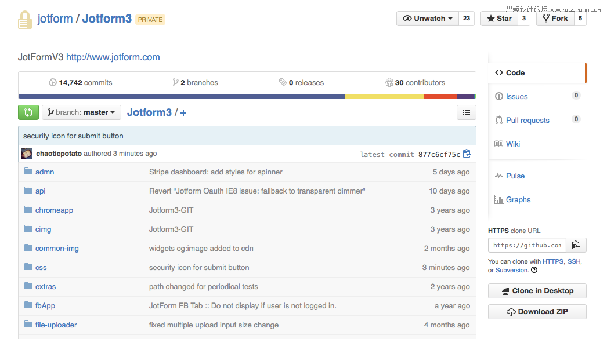Click the help question mark icon after Subversion

(x=534, y=270)
